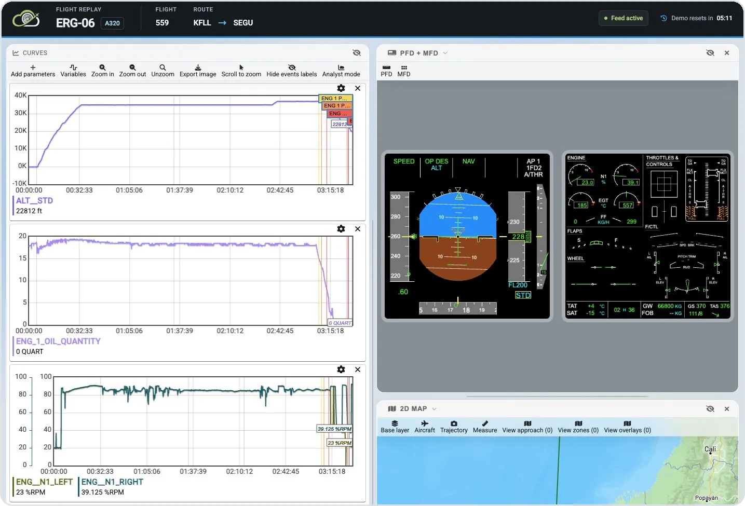Open View approach (0)
Screen dimensions: 745x506
point(527,427)
